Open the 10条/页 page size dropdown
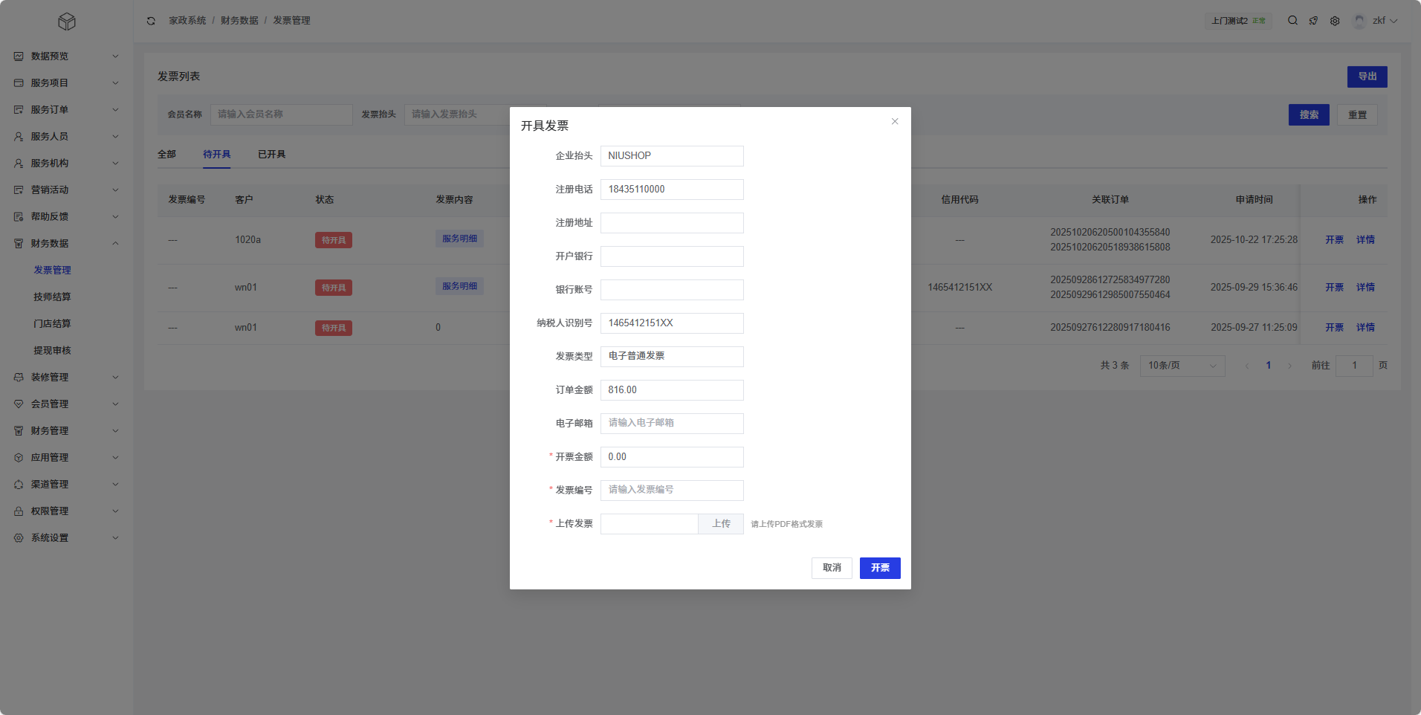This screenshot has width=1421, height=715. (x=1182, y=366)
